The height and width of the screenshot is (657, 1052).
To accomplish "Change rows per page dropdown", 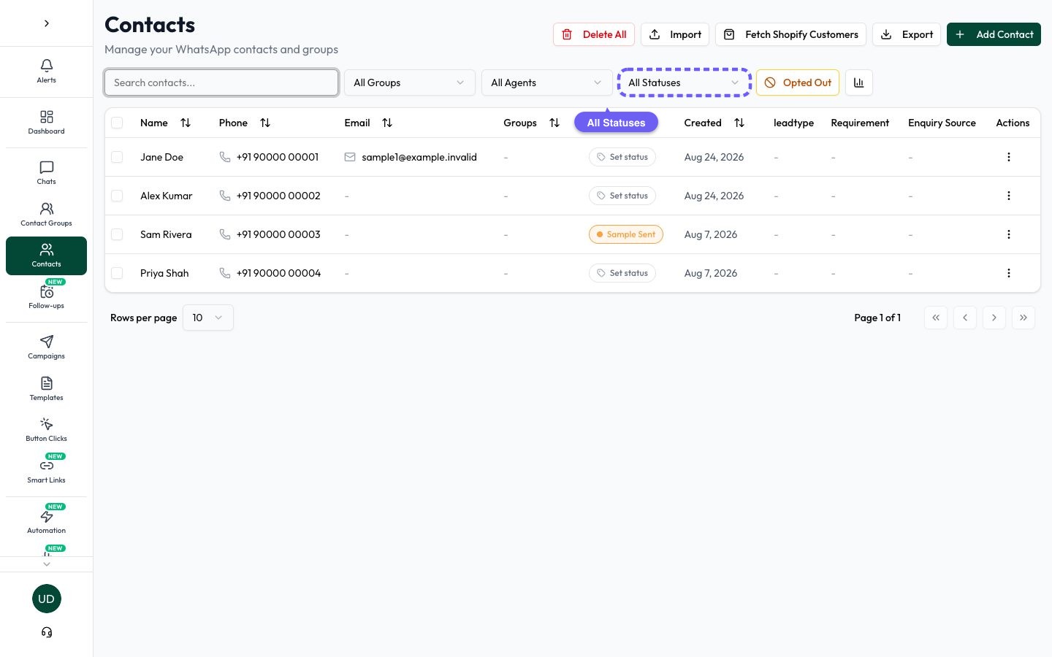I will coord(208,318).
